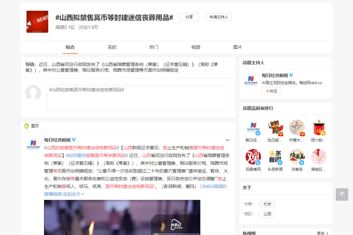
Task: Select the 山西 region tag
Action: 267,214
